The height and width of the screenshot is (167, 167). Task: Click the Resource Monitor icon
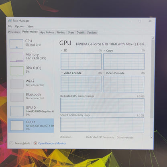35,143
